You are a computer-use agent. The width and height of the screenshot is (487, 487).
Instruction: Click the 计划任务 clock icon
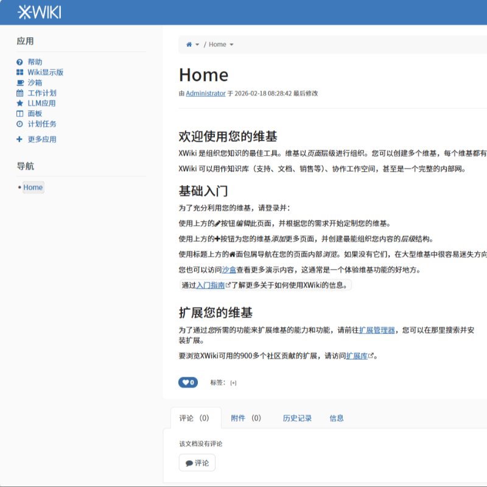click(x=19, y=124)
